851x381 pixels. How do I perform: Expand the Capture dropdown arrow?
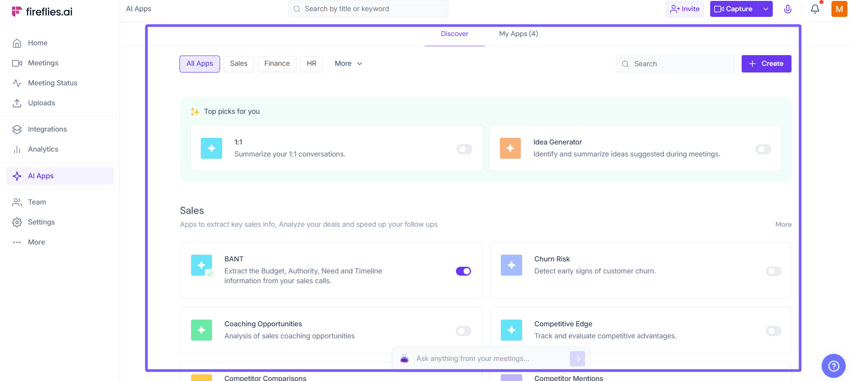click(x=766, y=9)
